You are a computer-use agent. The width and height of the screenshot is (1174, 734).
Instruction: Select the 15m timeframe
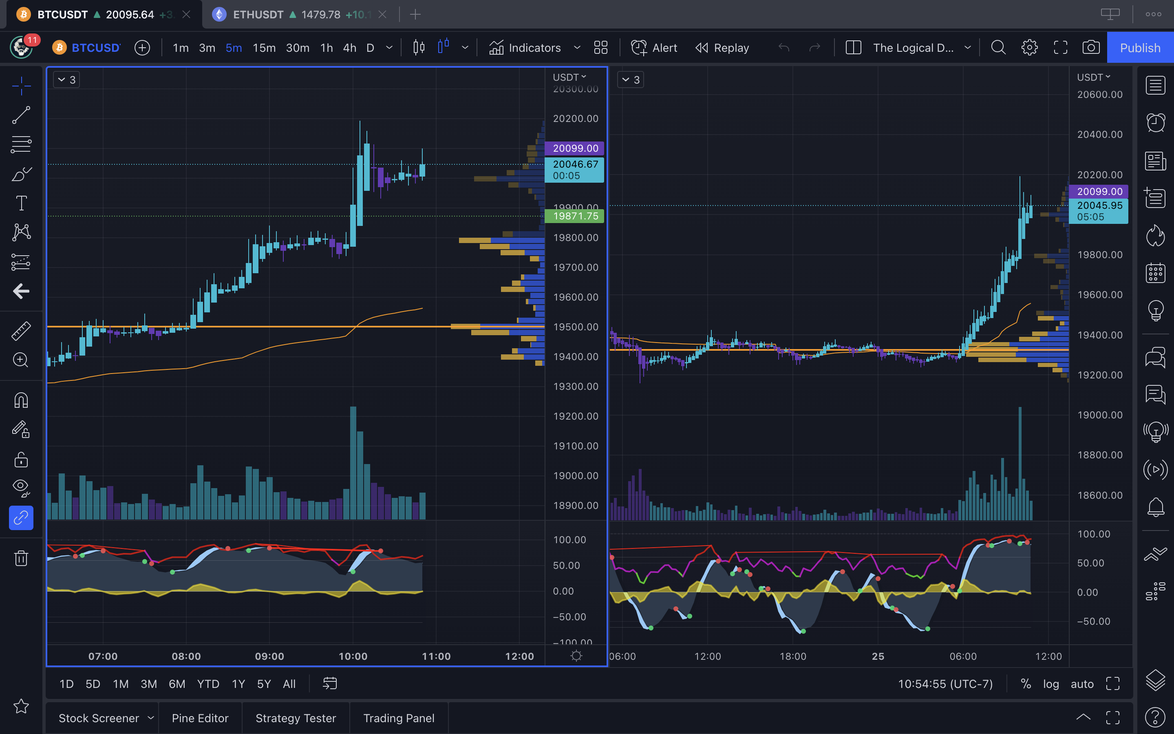pyautogui.click(x=264, y=48)
